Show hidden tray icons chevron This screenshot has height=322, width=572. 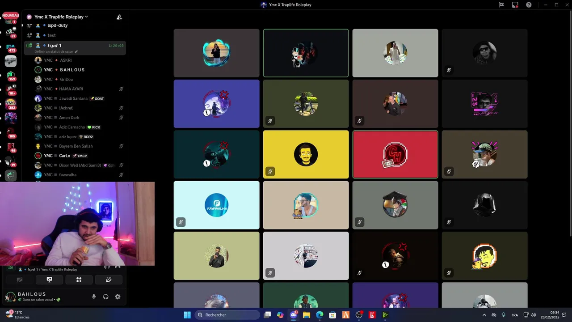[x=484, y=315]
